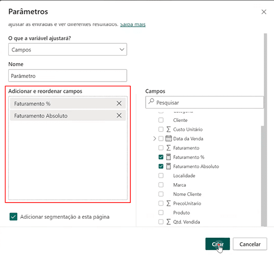This screenshot has height=255, width=274.
Task: Click the Nome input field
Action: click(67, 75)
